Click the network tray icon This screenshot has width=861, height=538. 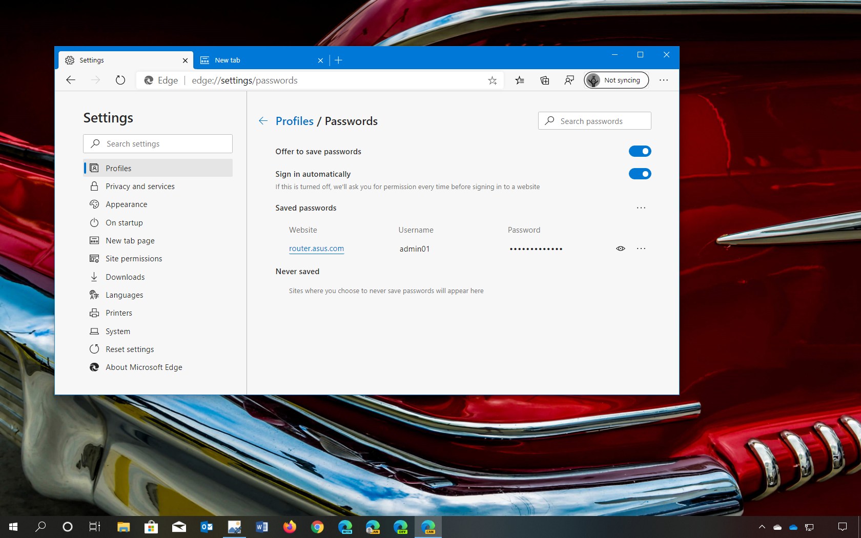pos(809,527)
